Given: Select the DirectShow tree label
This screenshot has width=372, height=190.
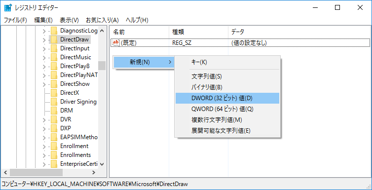Looking at the screenshot, I should [75, 84].
